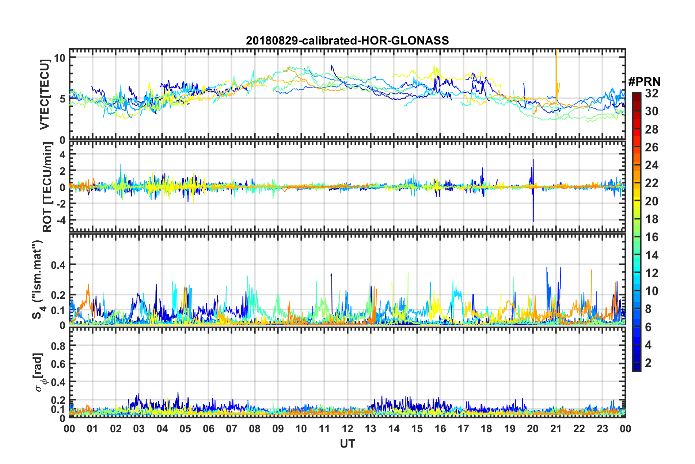Image resolution: width=695 pixels, height=464 pixels.
Task: Click the orange S4 peak near 01 UT
Action: pyautogui.click(x=88, y=292)
